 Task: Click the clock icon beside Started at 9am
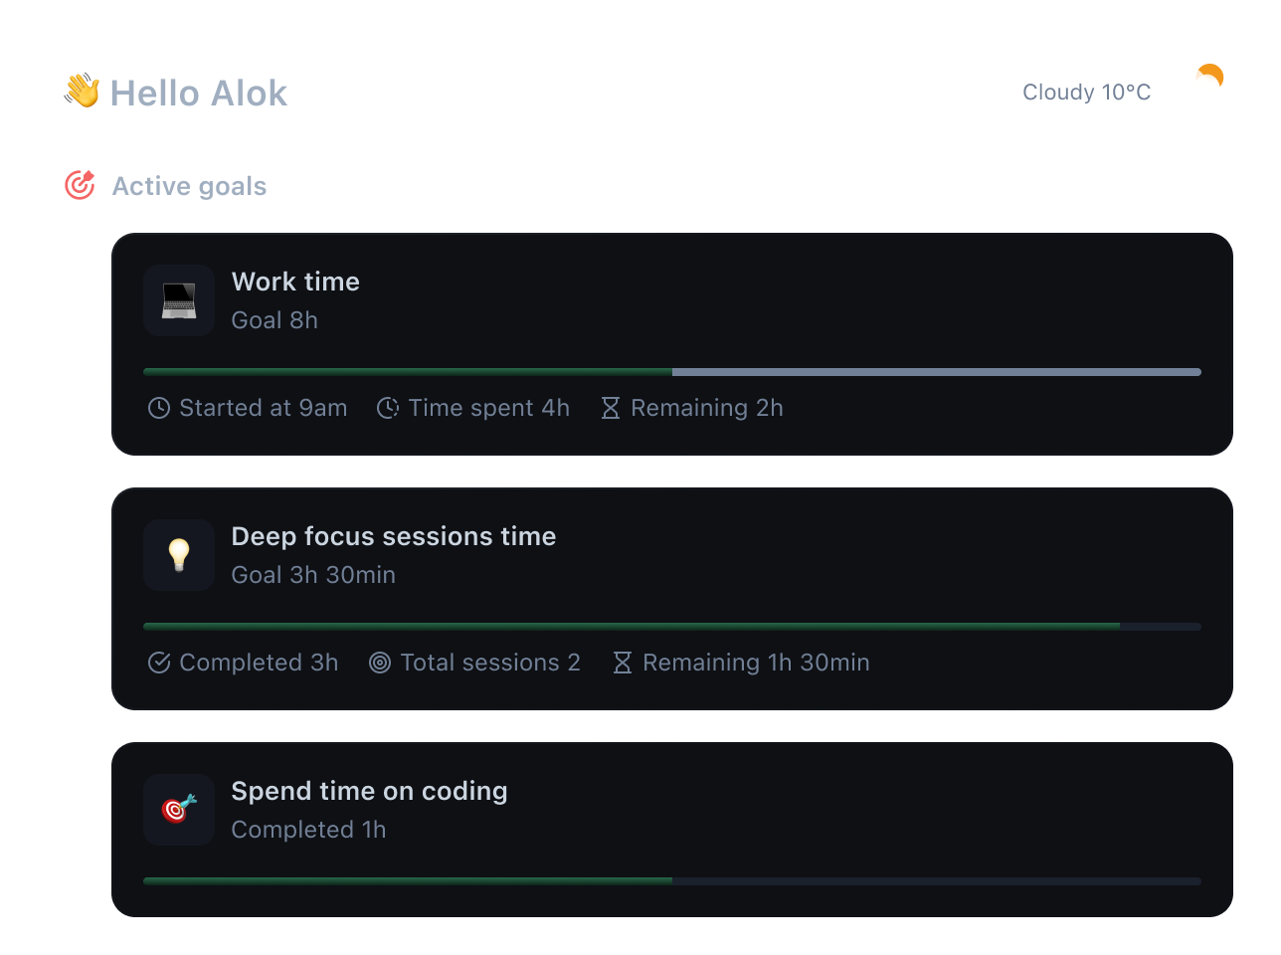tap(159, 408)
